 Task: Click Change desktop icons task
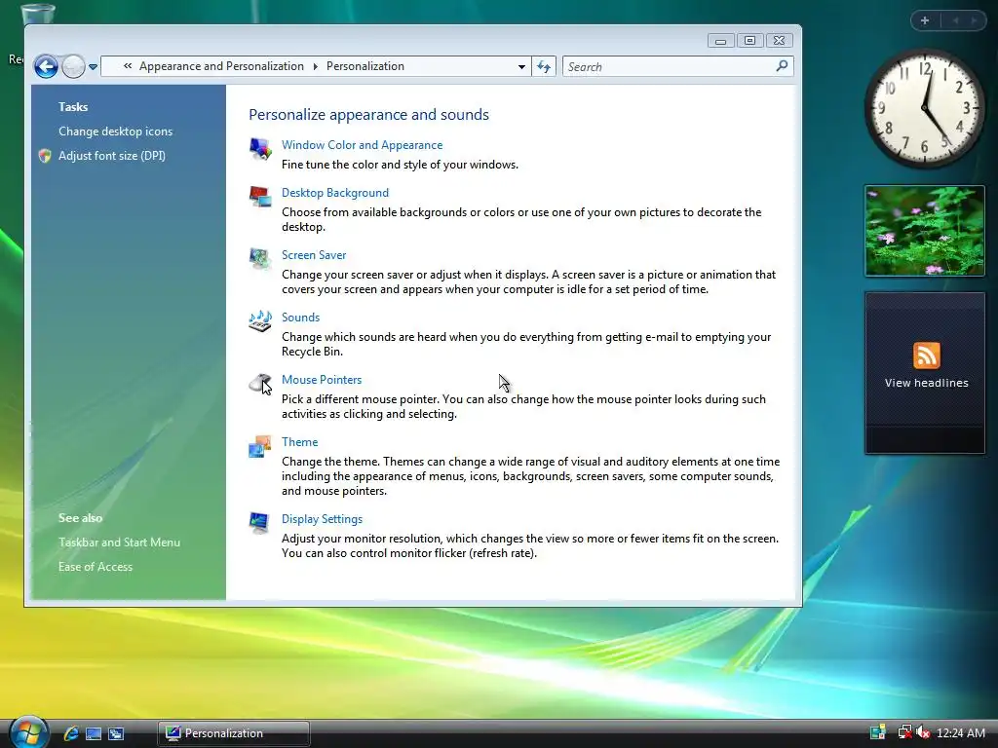tap(115, 131)
